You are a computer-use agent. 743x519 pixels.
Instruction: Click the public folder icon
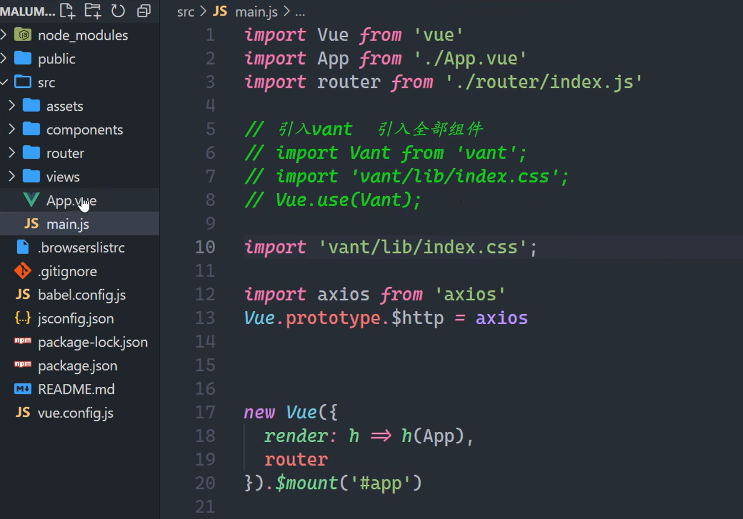click(x=23, y=58)
